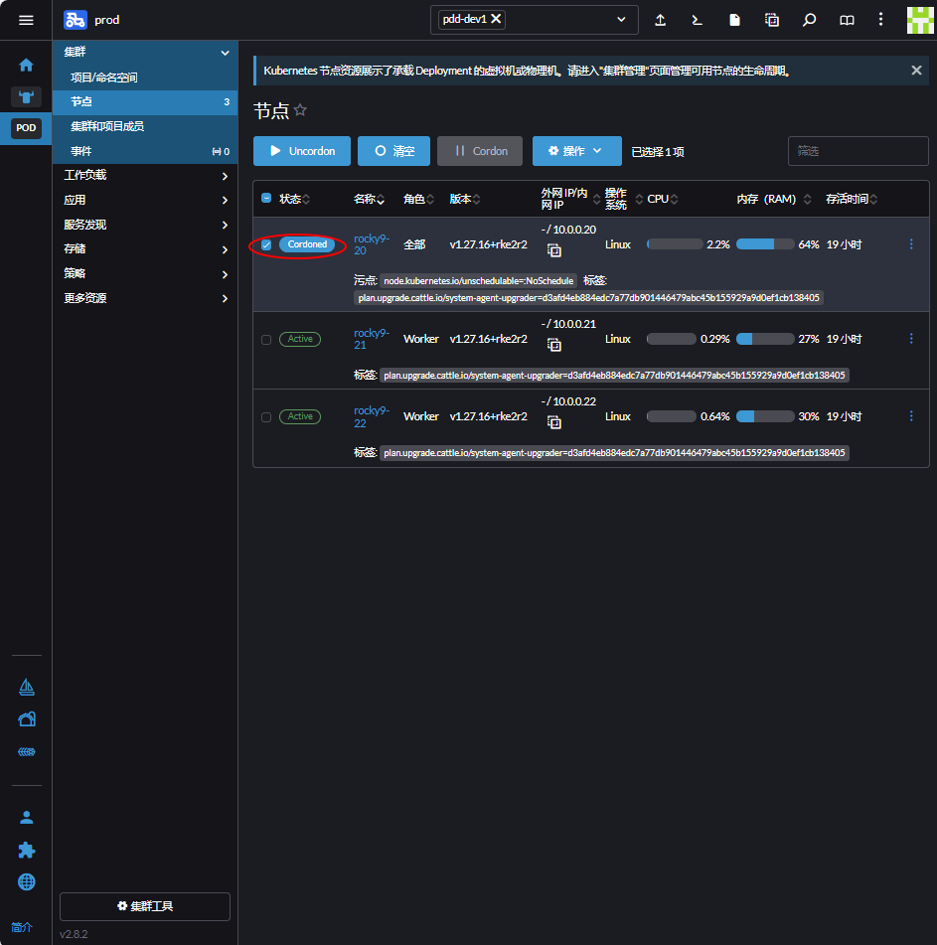Open the rocky9-22 node link
The width and height of the screenshot is (937, 945).
[x=372, y=416]
